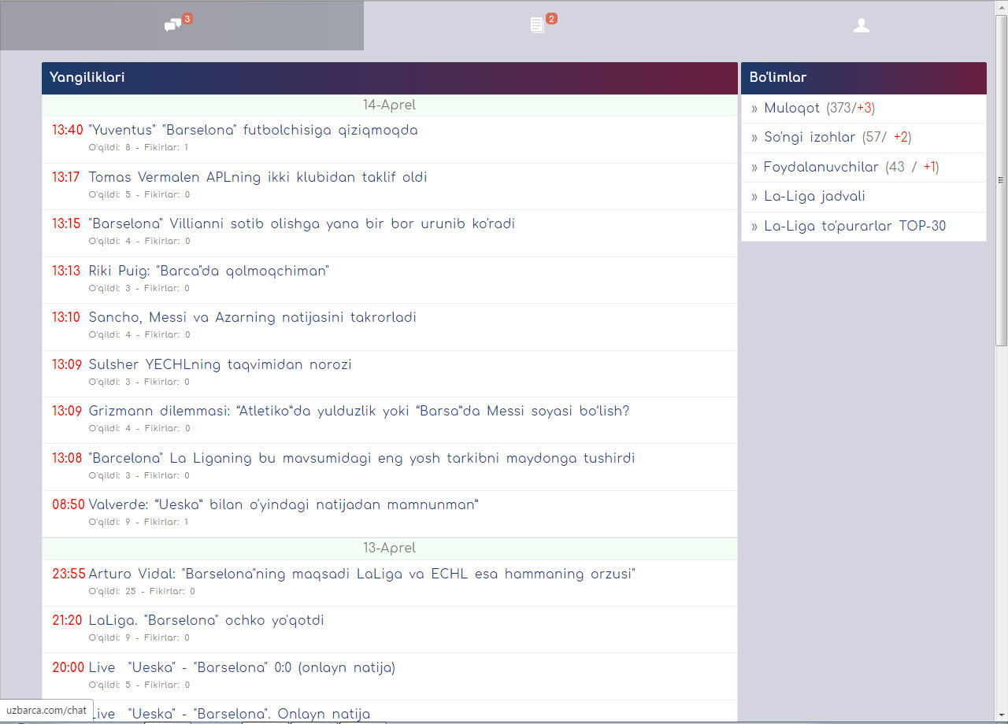The height and width of the screenshot is (724, 1008).
Task: Open the Arturo Vidal interview headline
Action: [361, 574]
